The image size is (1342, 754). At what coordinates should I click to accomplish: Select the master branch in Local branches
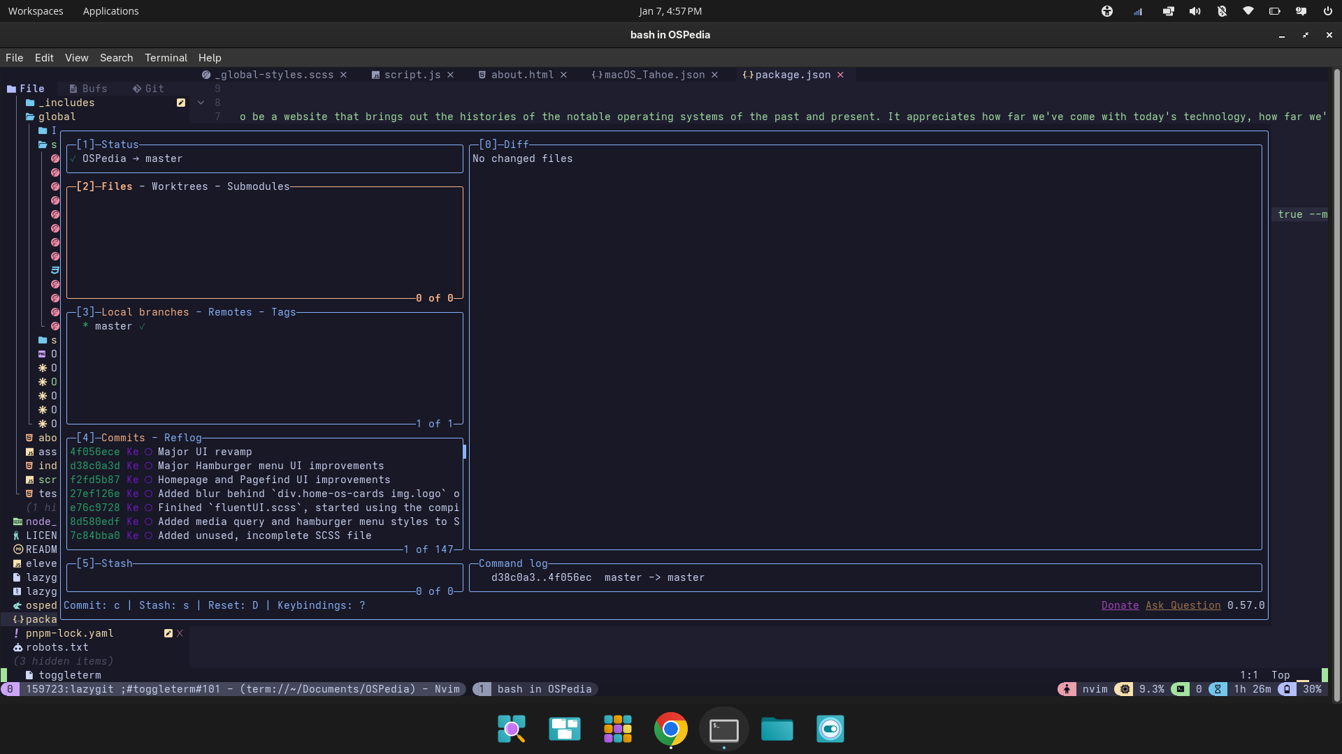pyautogui.click(x=113, y=326)
